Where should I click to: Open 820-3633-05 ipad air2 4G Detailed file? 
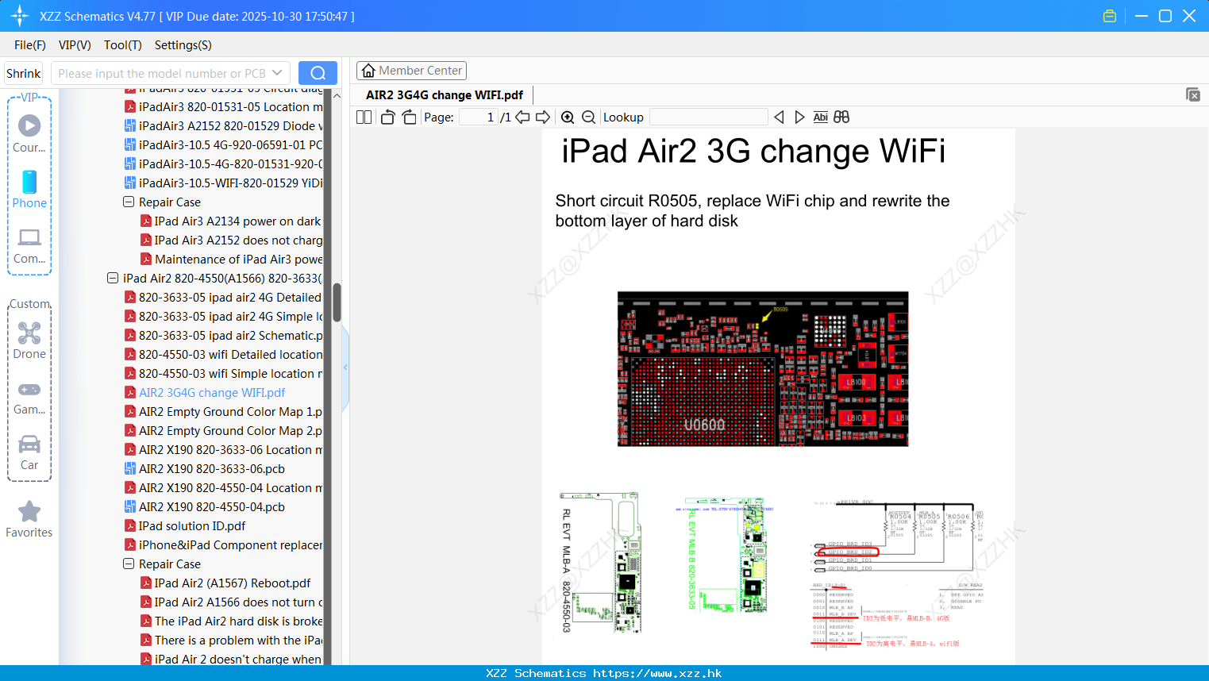click(224, 298)
